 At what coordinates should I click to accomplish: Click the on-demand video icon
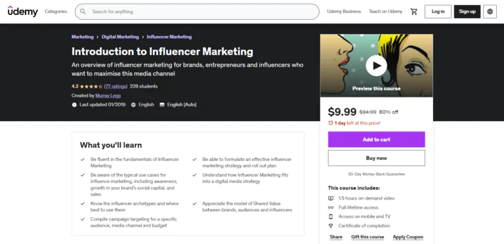tap(331, 198)
